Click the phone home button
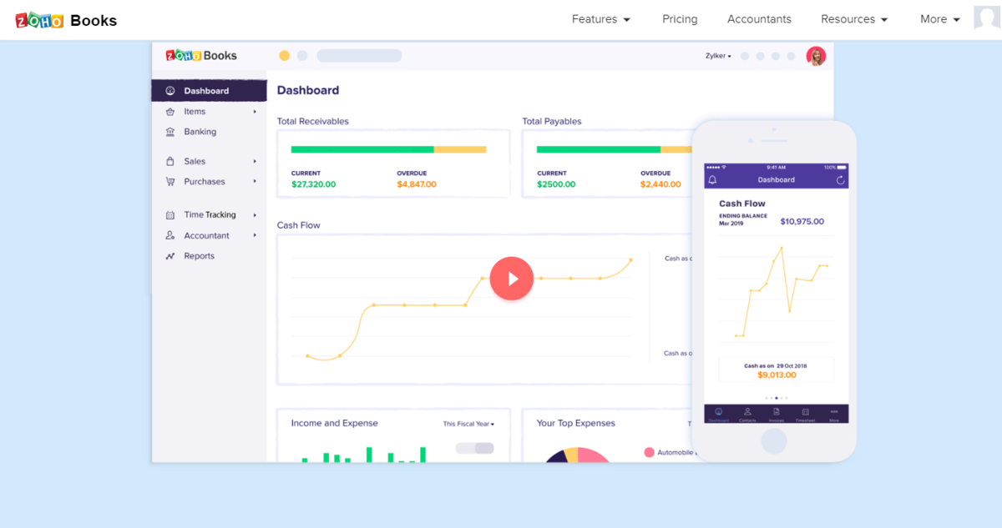The width and height of the screenshot is (1002, 528). 774,441
